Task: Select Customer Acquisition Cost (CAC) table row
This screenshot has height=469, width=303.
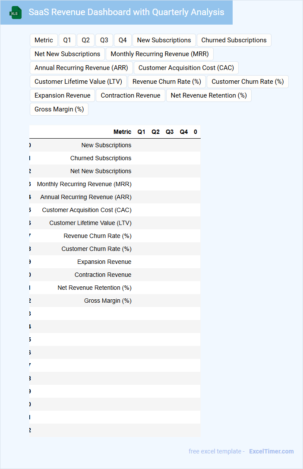Action: 115,210
